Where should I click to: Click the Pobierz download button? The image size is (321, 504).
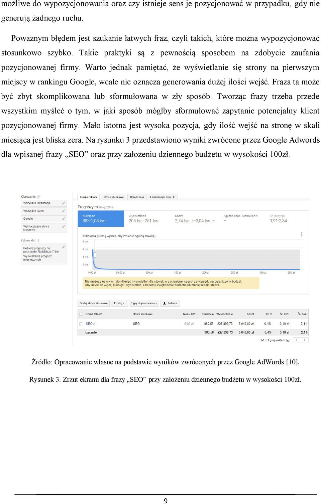click(170, 303)
